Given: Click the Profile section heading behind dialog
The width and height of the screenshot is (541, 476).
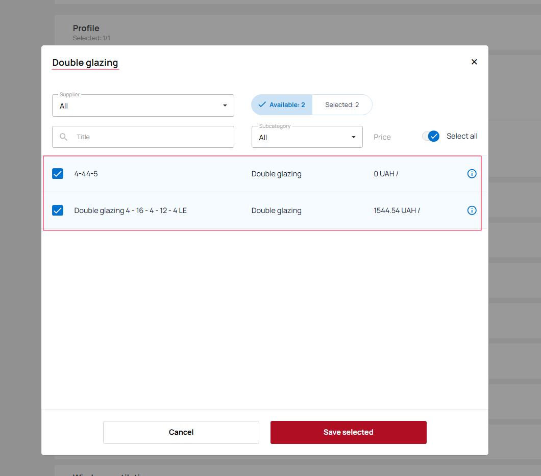Looking at the screenshot, I should pyautogui.click(x=86, y=28).
